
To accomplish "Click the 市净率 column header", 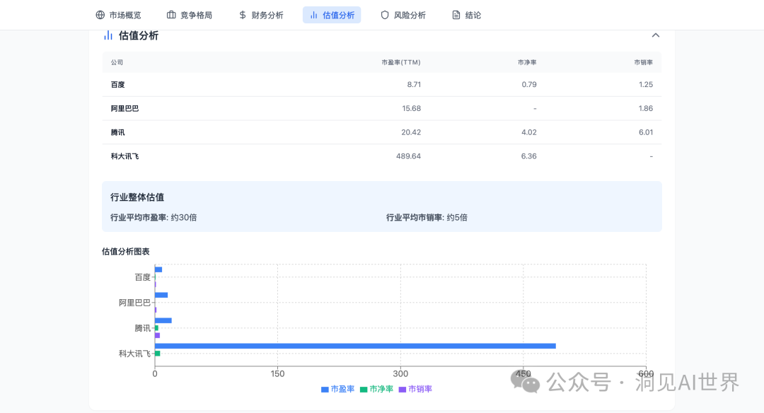I will click(527, 62).
